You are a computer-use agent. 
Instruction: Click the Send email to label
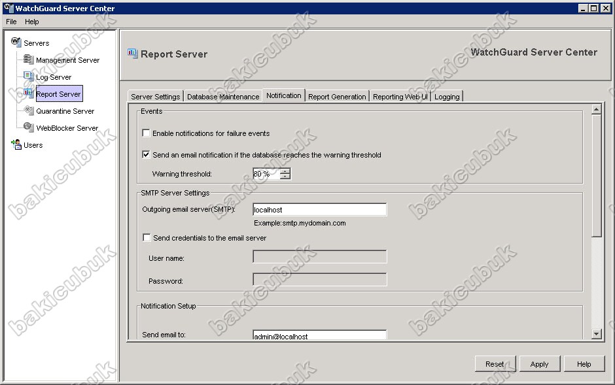point(164,335)
